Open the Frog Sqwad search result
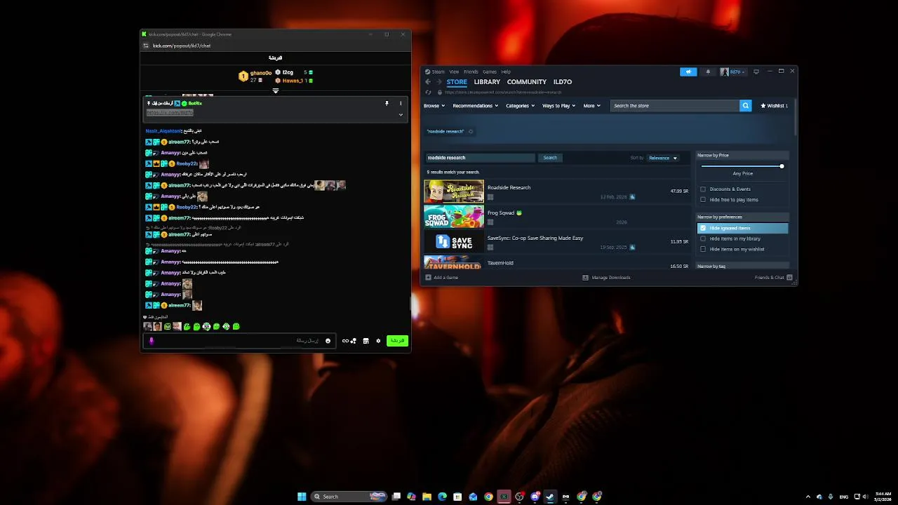 pos(557,217)
